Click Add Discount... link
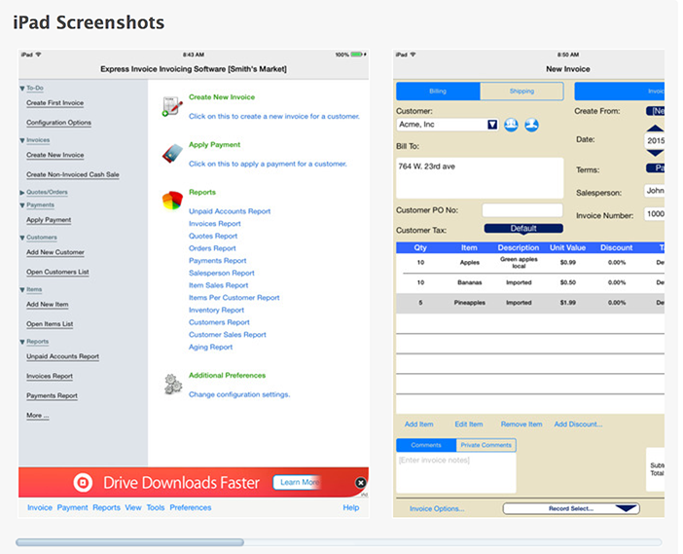The image size is (683, 554). coord(578,425)
